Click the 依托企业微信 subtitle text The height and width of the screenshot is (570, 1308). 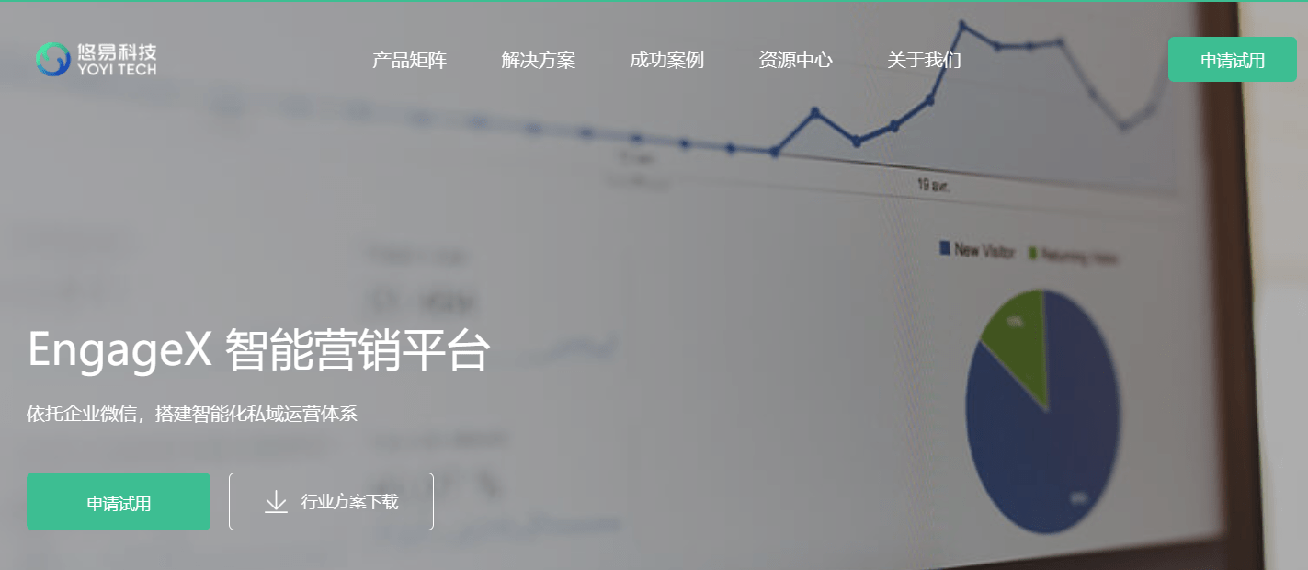pos(192,414)
